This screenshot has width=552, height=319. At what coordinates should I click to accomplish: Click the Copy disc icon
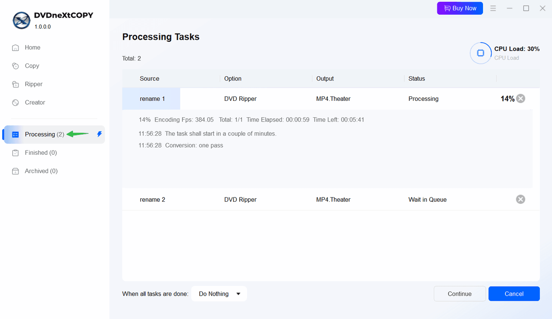[16, 66]
